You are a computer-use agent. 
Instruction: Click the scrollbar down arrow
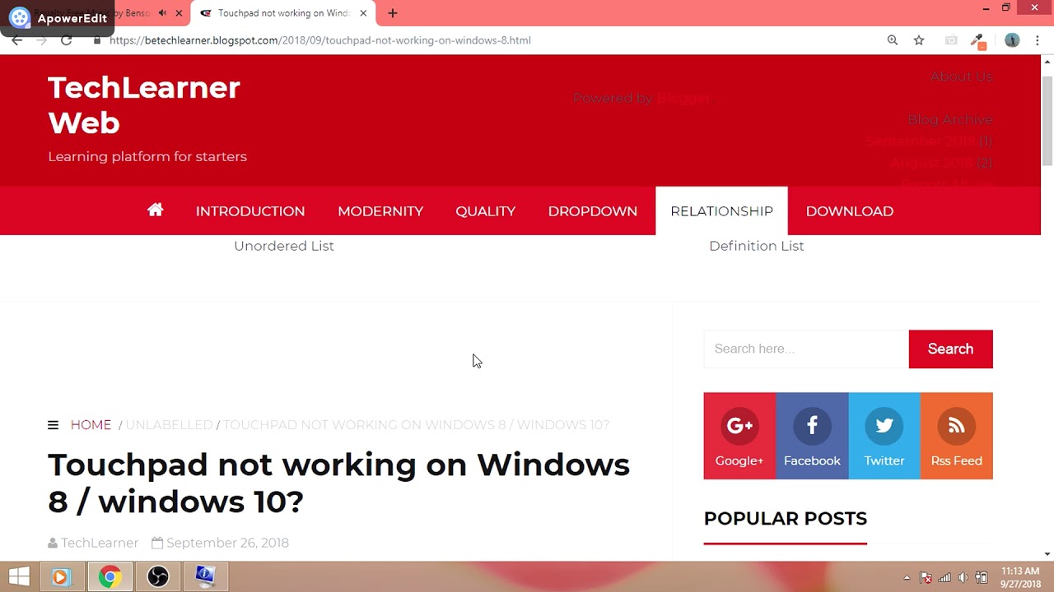click(x=1047, y=555)
